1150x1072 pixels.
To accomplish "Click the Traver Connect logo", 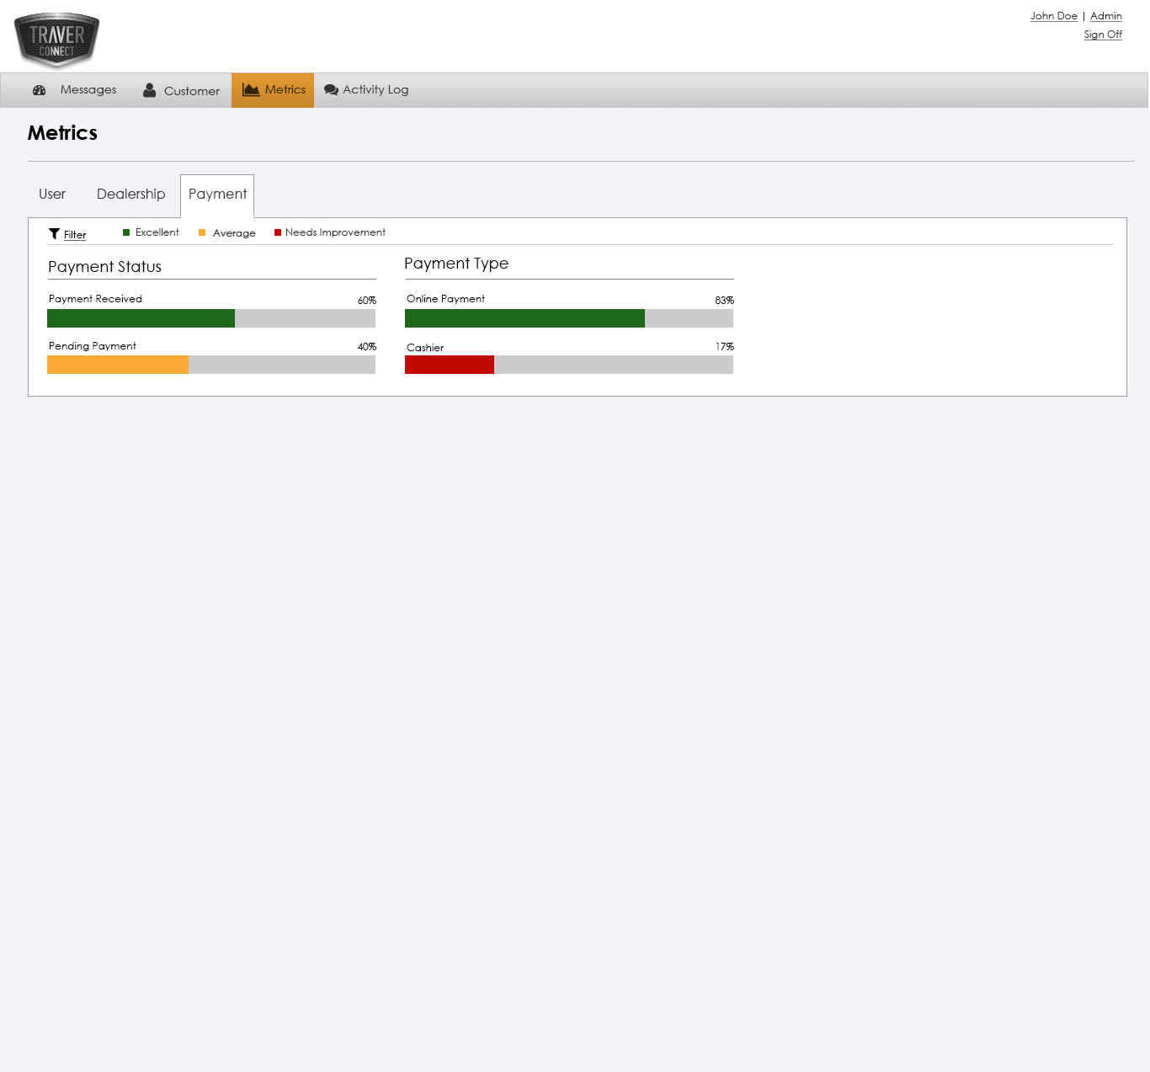I will click(56, 40).
